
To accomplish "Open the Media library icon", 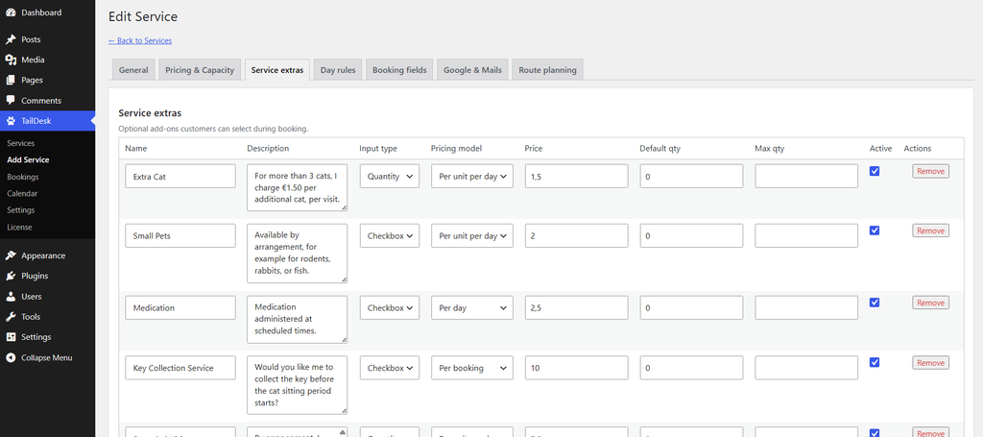I will coord(11,60).
